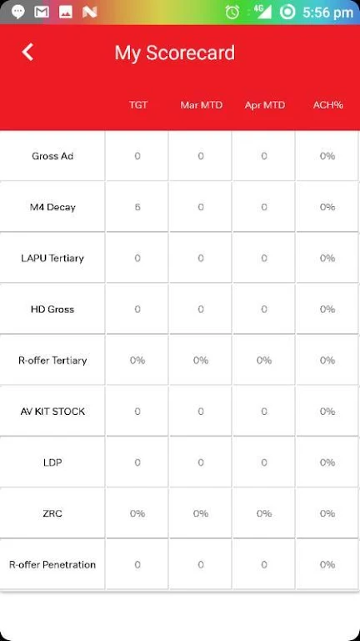Open the messaging notification icon
The image size is (360, 641).
coord(17,12)
